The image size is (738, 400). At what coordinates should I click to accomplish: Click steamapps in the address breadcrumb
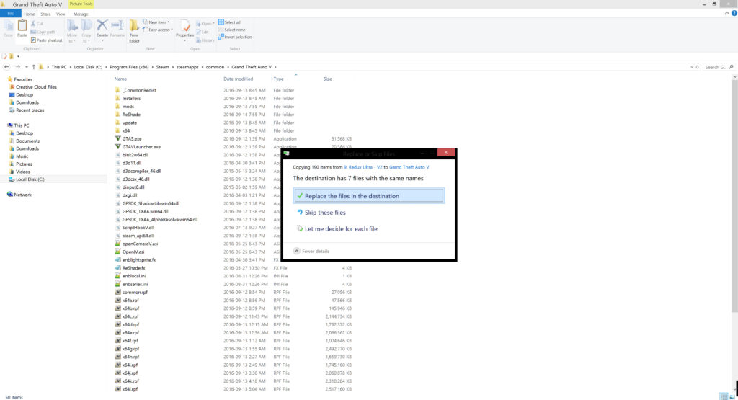[187, 67]
